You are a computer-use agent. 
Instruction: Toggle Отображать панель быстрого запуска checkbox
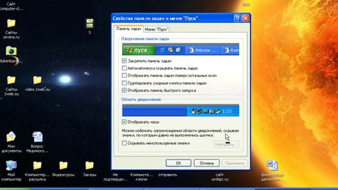(x=124, y=90)
